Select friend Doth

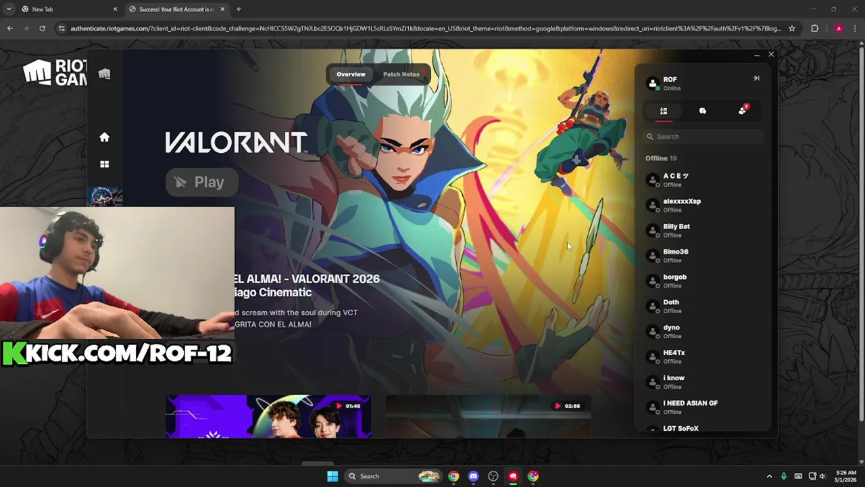coord(703,306)
